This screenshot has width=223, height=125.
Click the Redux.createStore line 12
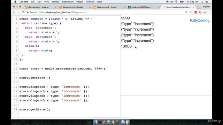click(62, 69)
